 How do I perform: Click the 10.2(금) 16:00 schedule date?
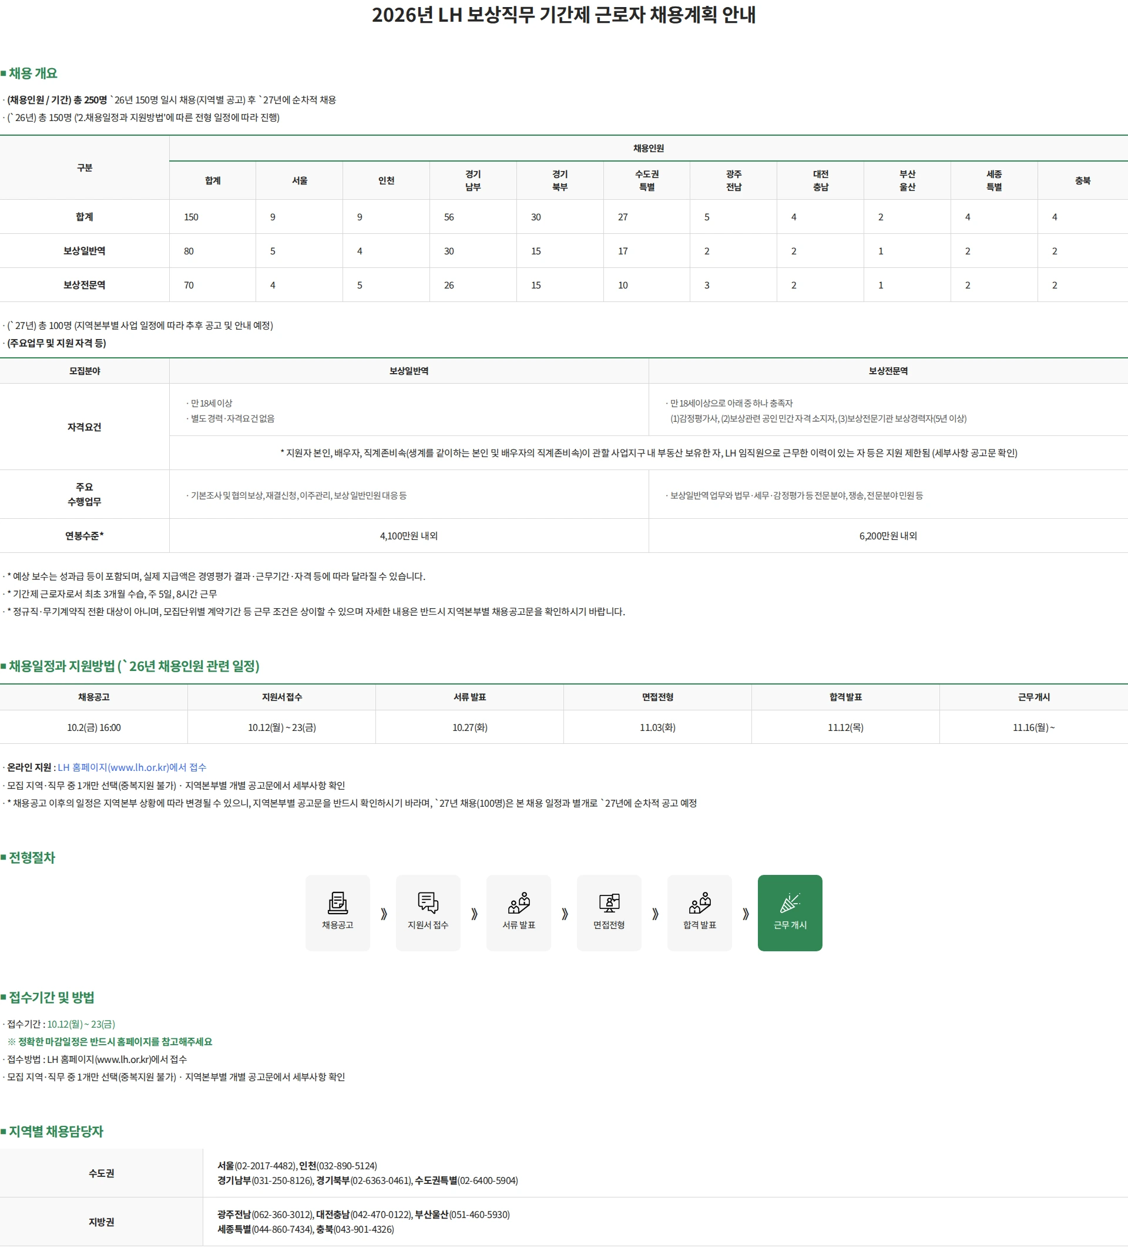coord(93,727)
